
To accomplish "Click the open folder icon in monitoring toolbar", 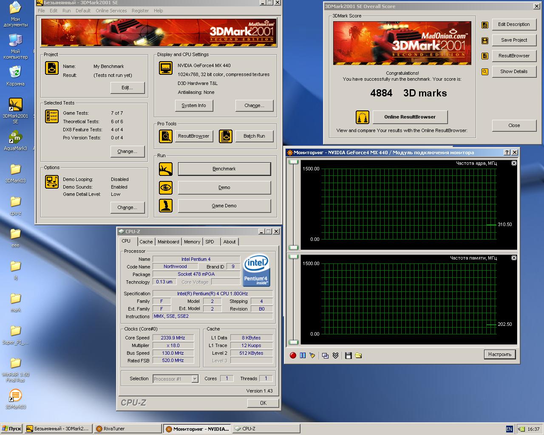I will coord(358,356).
